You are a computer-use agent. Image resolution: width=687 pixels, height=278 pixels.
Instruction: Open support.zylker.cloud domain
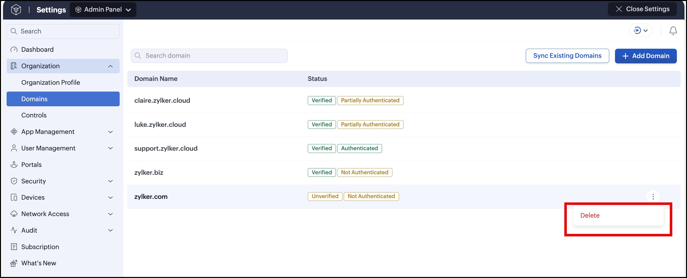tap(166, 148)
